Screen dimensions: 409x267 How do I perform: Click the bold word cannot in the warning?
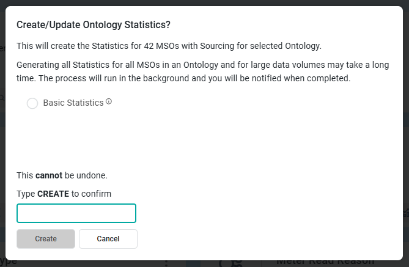pyautogui.click(x=49, y=175)
